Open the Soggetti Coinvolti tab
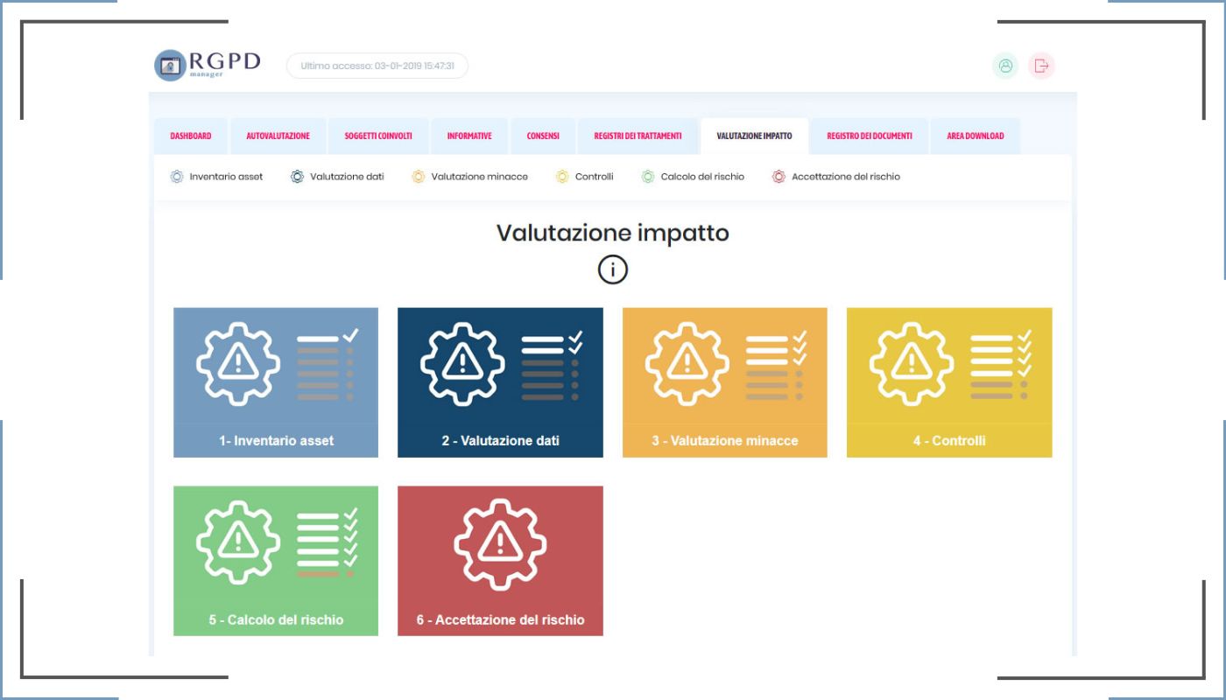1226x700 pixels. pyautogui.click(x=378, y=136)
